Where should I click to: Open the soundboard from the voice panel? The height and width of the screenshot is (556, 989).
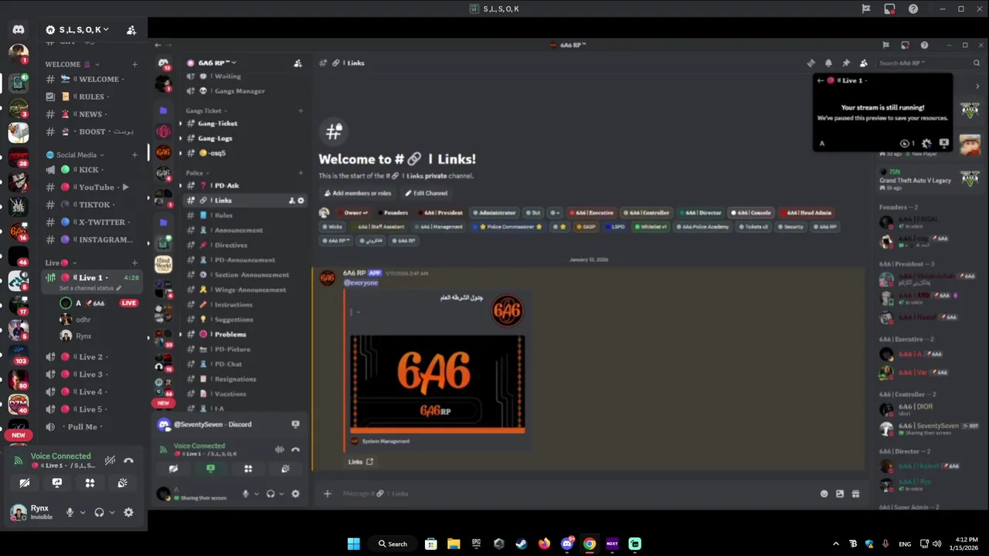pos(122,483)
